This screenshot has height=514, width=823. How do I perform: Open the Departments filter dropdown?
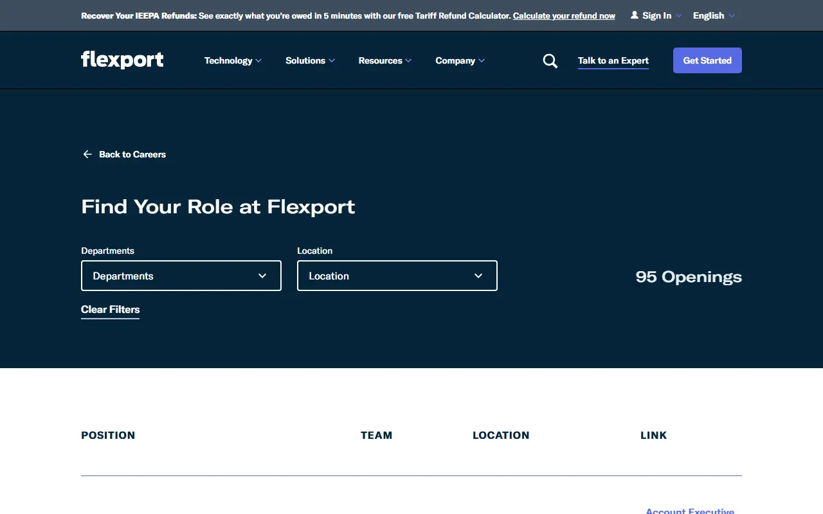(181, 276)
